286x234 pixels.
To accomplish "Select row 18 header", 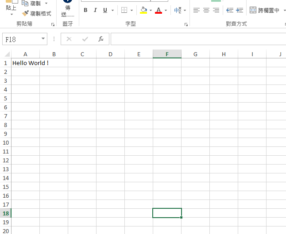I will click(5, 213).
